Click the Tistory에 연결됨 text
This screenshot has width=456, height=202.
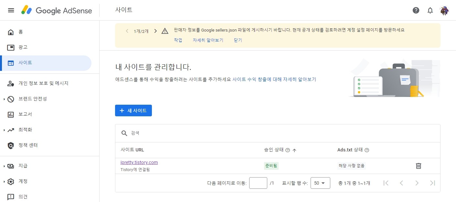(x=135, y=169)
